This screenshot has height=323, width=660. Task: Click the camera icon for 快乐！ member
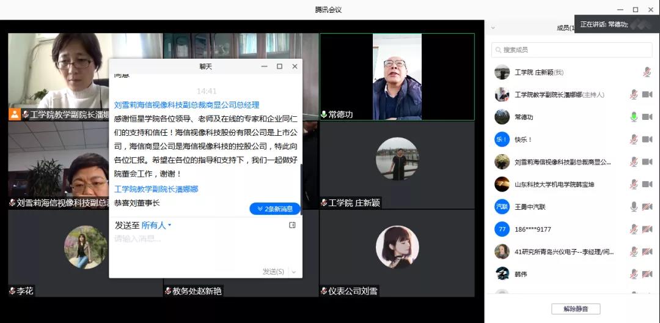(x=647, y=139)
